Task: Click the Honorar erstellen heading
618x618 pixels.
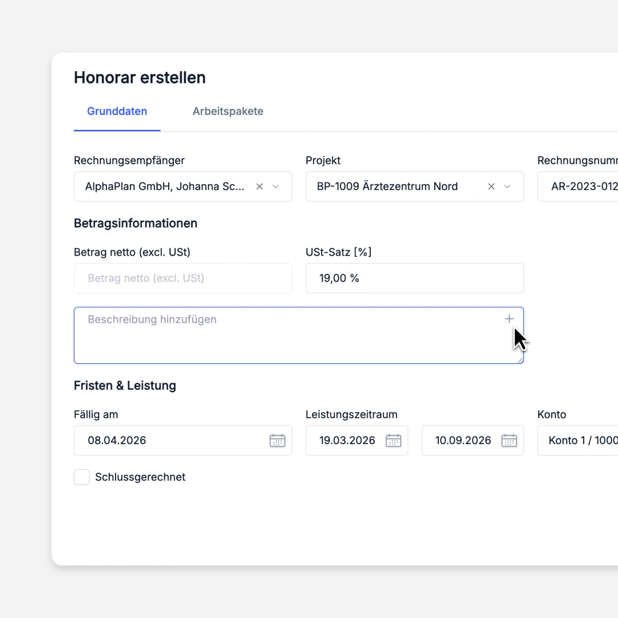Action: (x=140, y=78)
